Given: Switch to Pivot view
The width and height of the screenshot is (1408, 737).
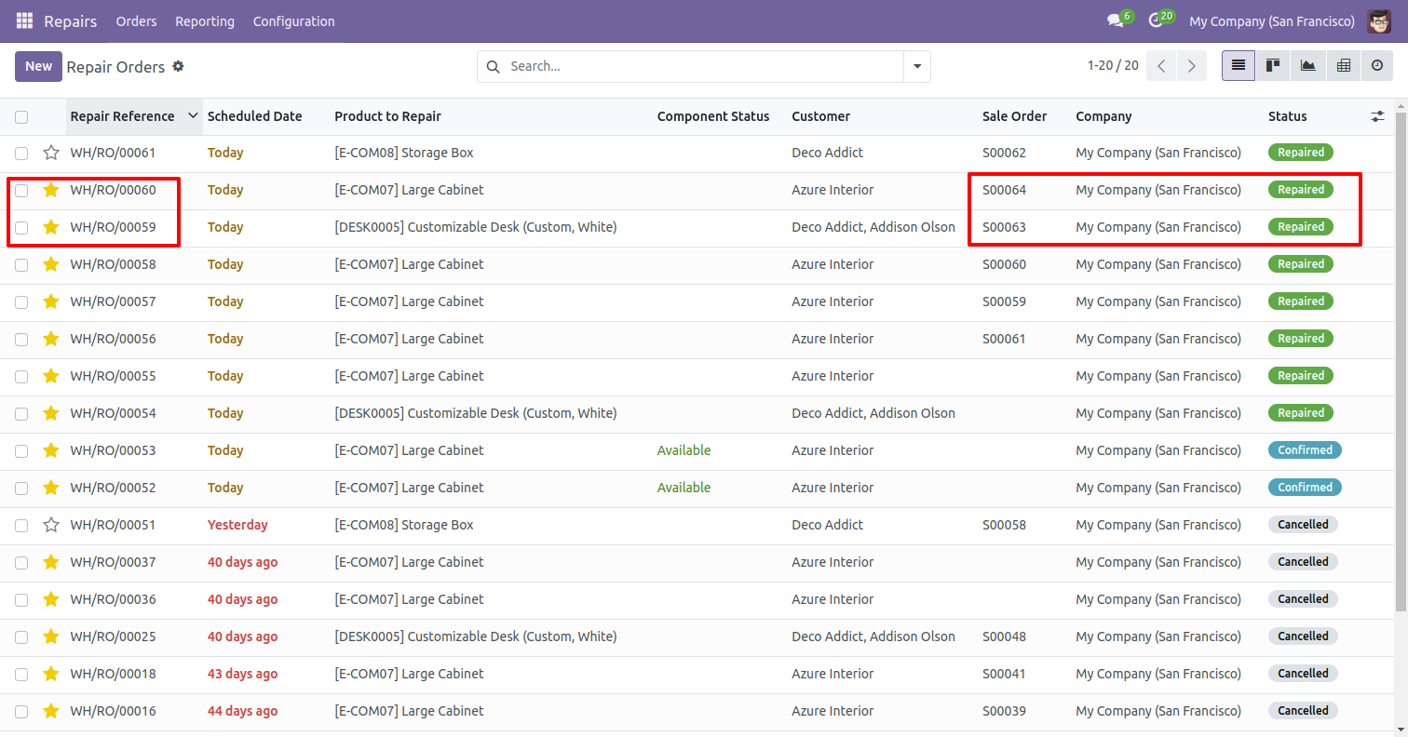Looking at the screenshot, I should pos(1343,66).
